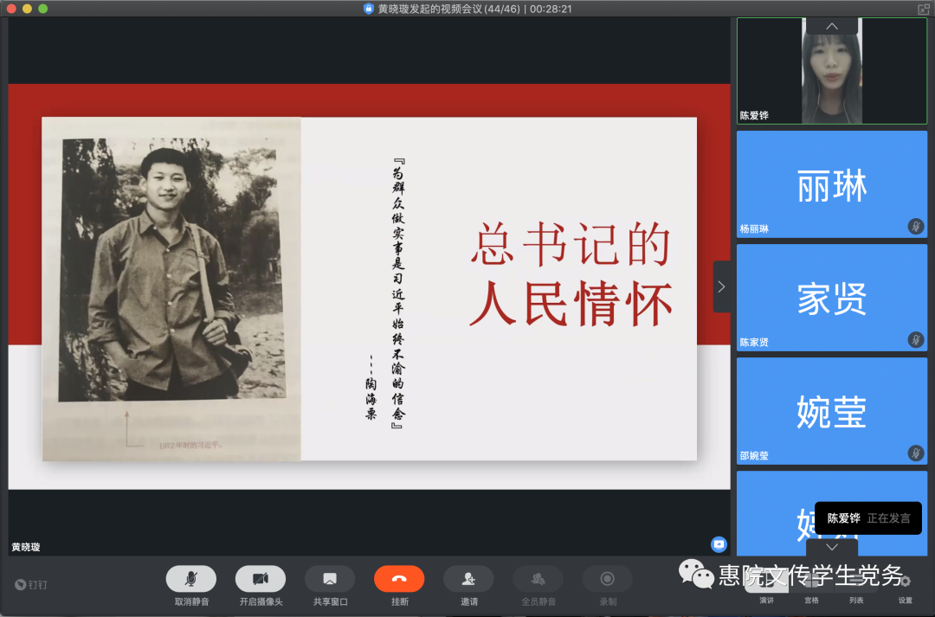The height and width of the screenshot is (617, 935).
Task: Unmute microphone with 取消静音 button
Action: click(190, 579)
